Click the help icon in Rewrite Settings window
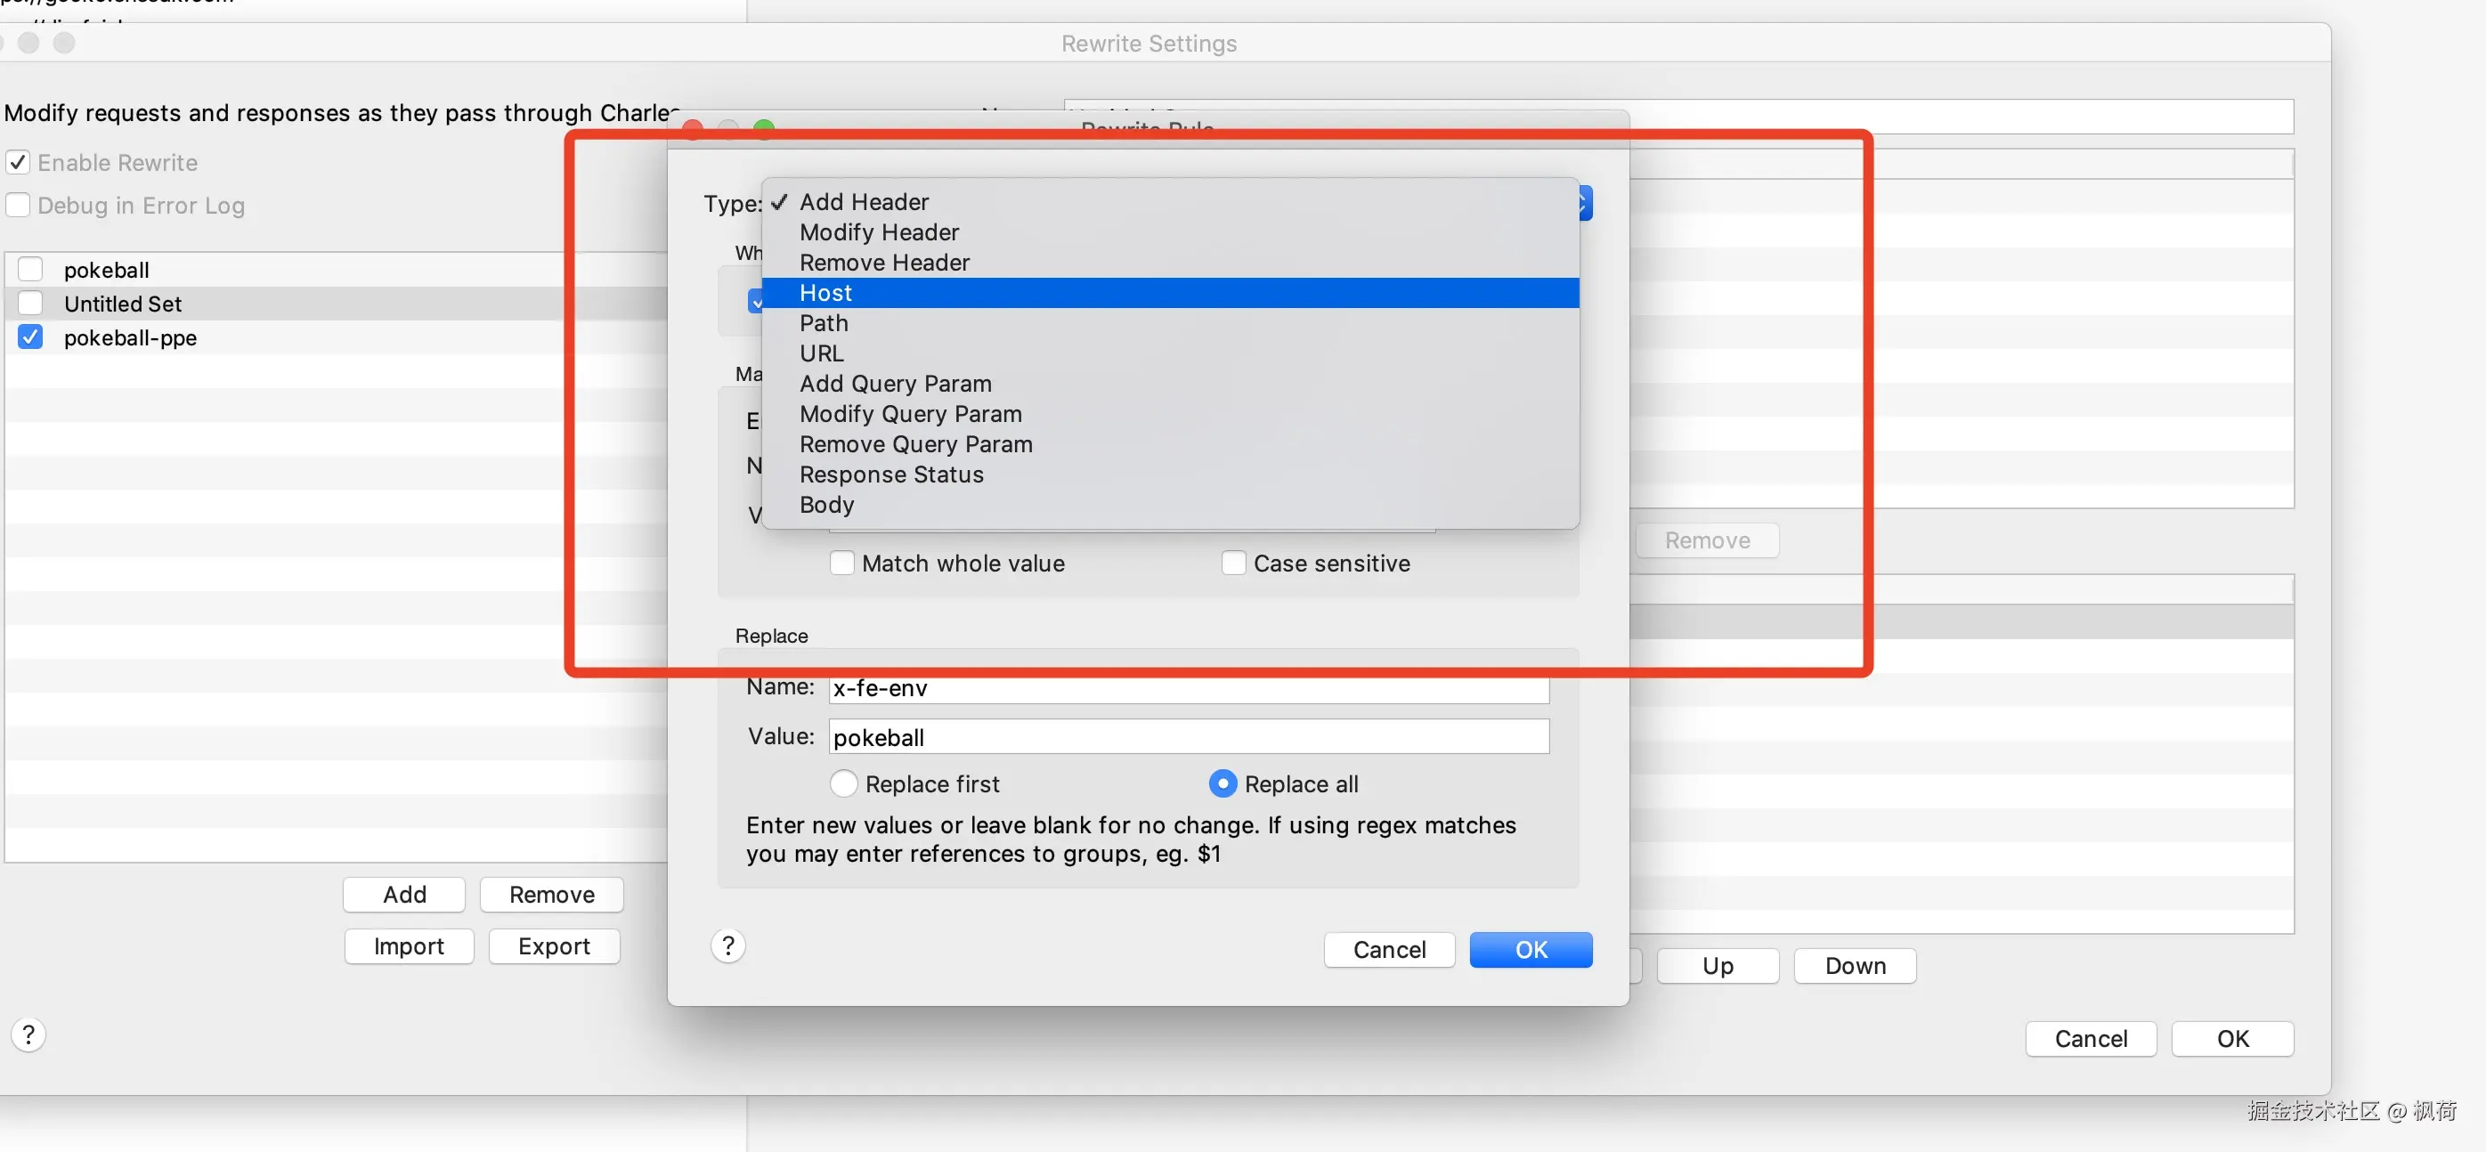Screen dimensions: 2486x1152 tap(29, 1034)
